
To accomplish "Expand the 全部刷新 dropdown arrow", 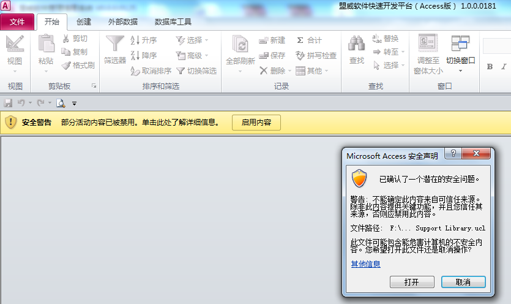I will [241, 71].
